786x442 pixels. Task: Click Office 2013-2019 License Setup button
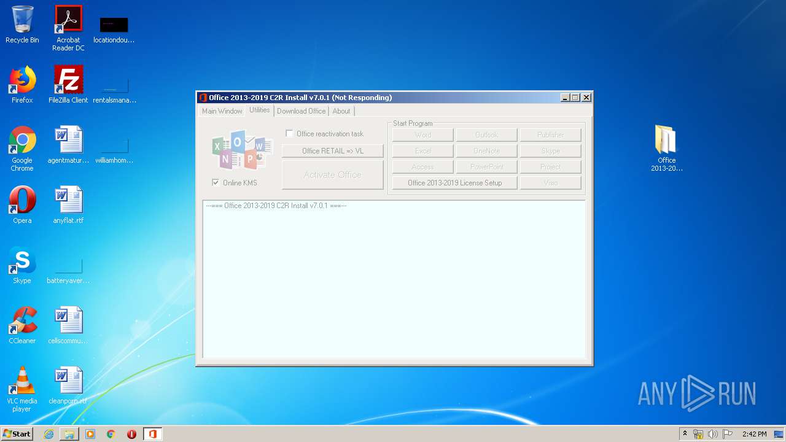coord(454,183)
